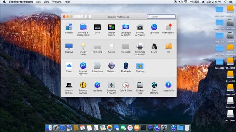Click the Sun 2:16 PM clock

(214, 2)
